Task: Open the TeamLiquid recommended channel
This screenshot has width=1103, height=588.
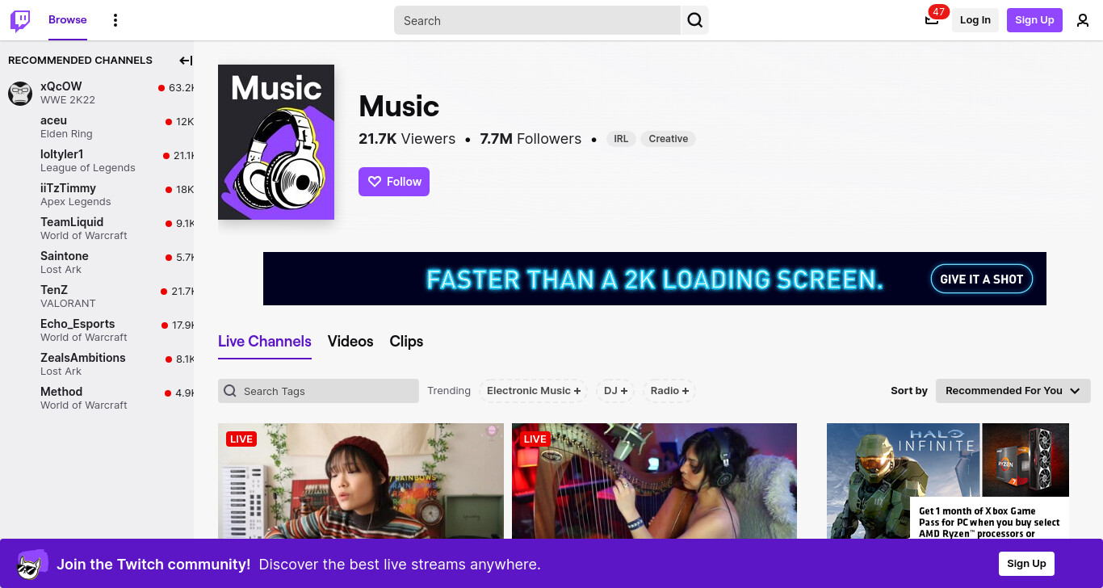Action: 97,229
